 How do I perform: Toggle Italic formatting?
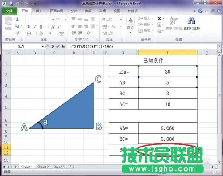tap(35, 27)
